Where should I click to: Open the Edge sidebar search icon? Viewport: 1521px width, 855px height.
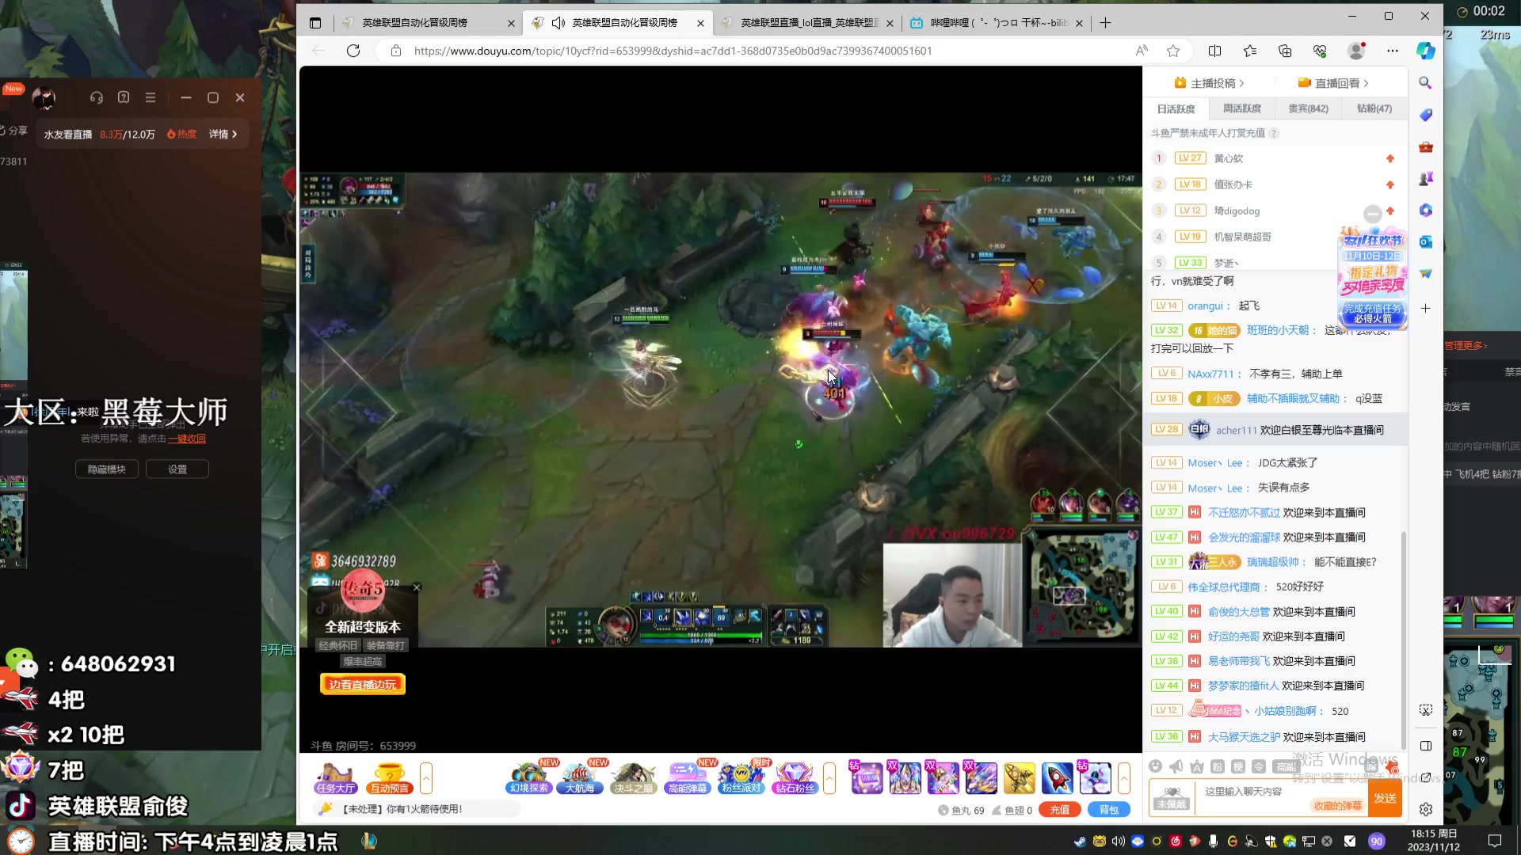tap(1425, 83)
